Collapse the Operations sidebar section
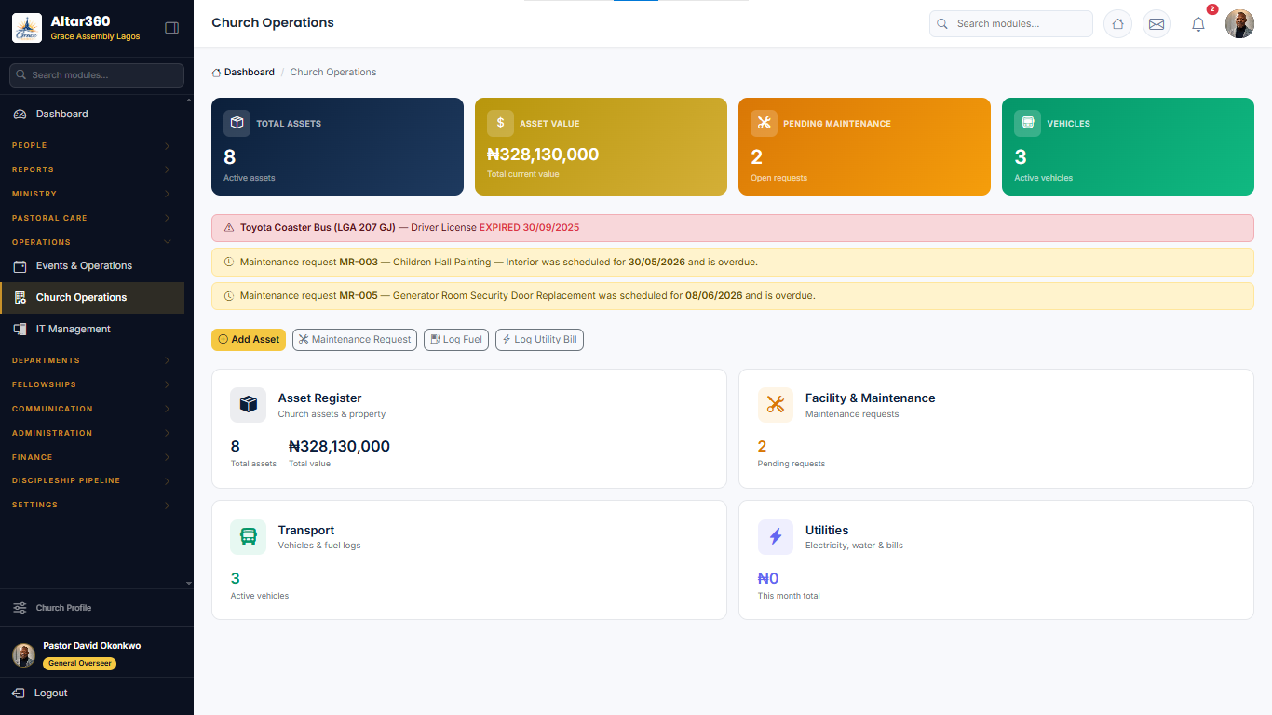 pos(92,242)
